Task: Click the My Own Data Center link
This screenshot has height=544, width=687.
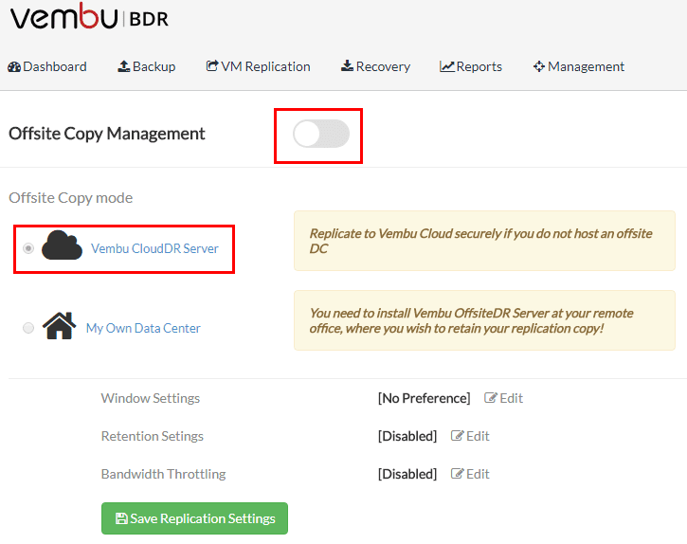Action: click(x=143, y=328)
